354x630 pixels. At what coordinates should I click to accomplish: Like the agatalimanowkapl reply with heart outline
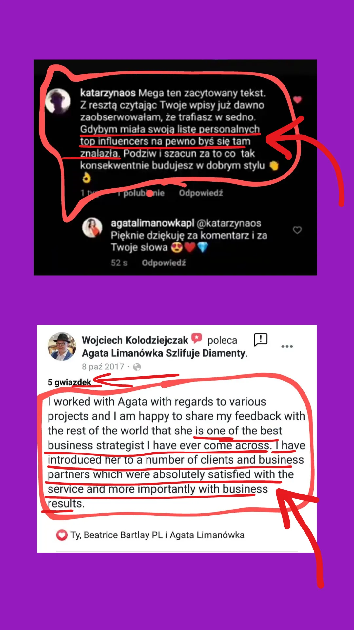(x=297, y=230)
